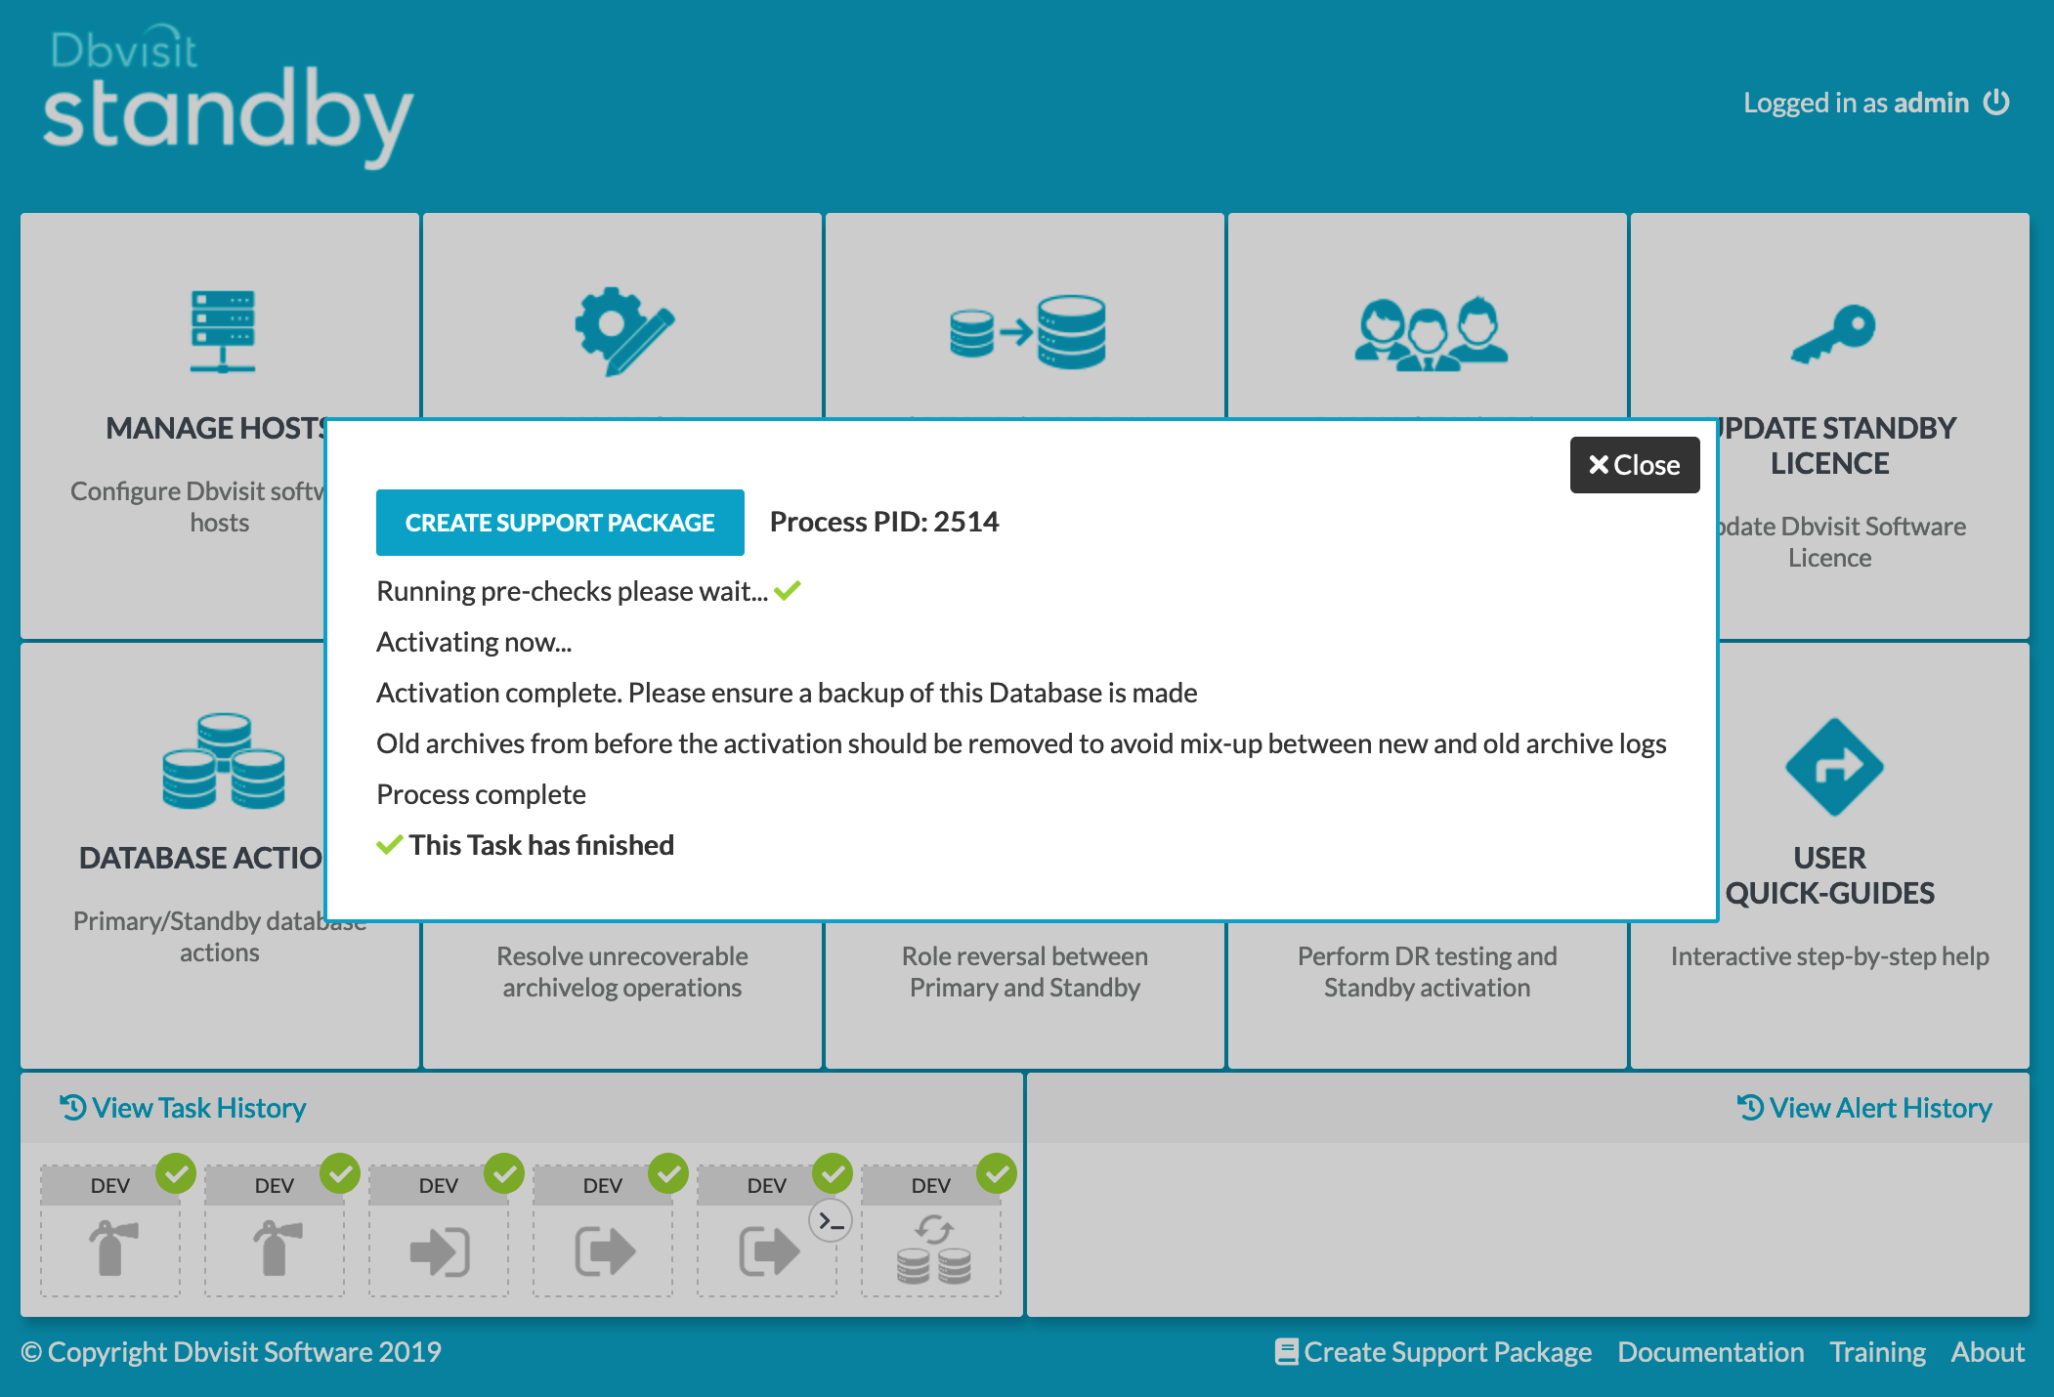The width and height of the screenshot is (2054, 1397).
Task: Close the task output dialog
Action: pos(1634,465)
